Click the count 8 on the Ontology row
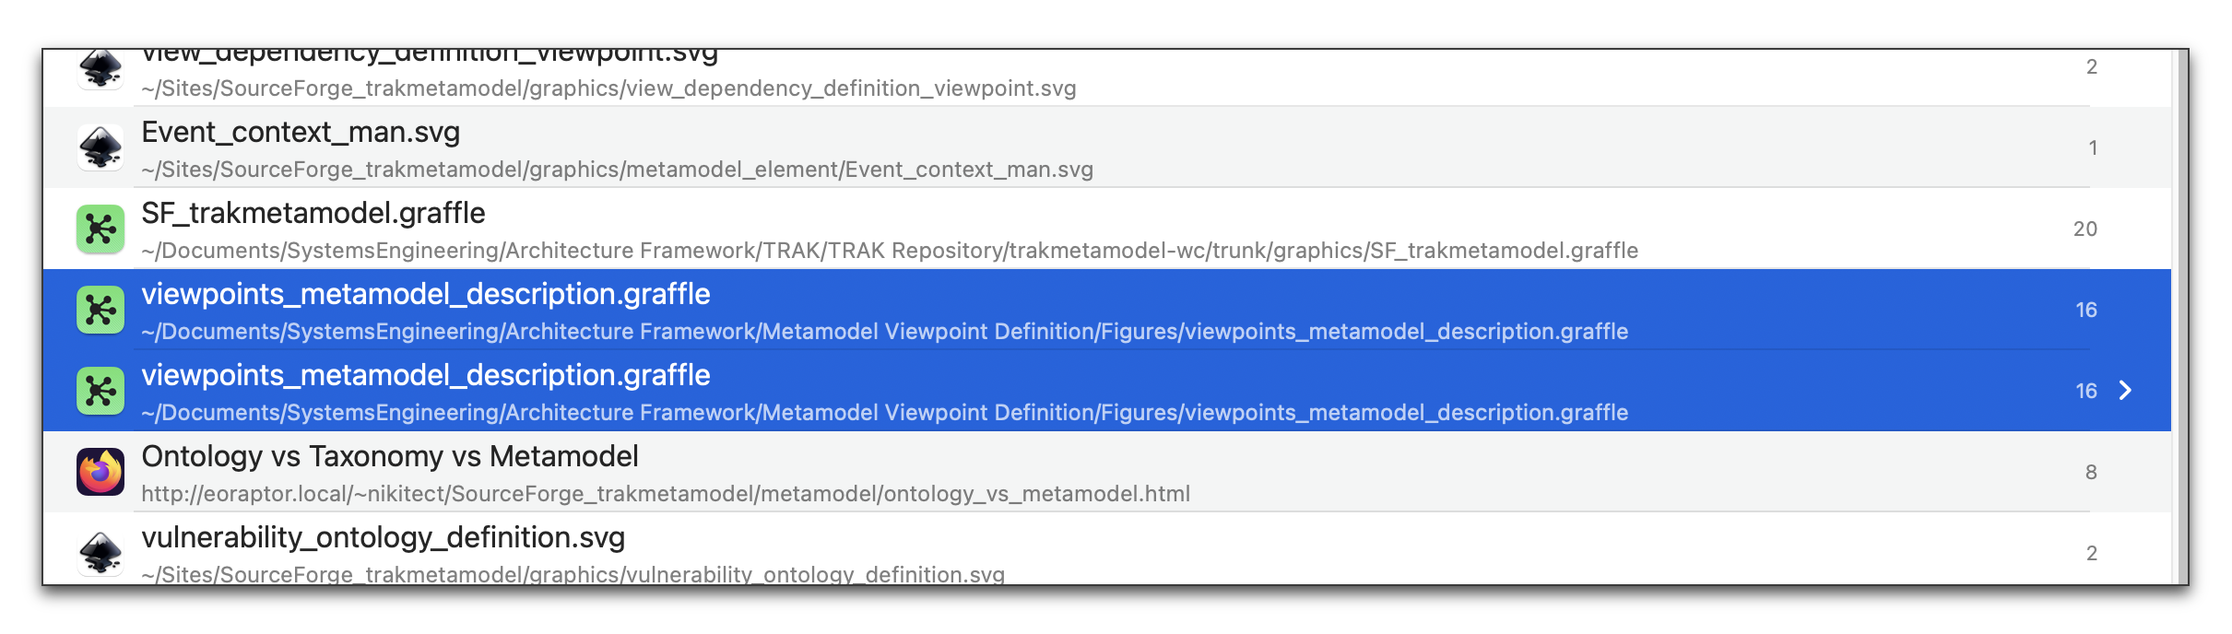 click(x=2091, y=472)
